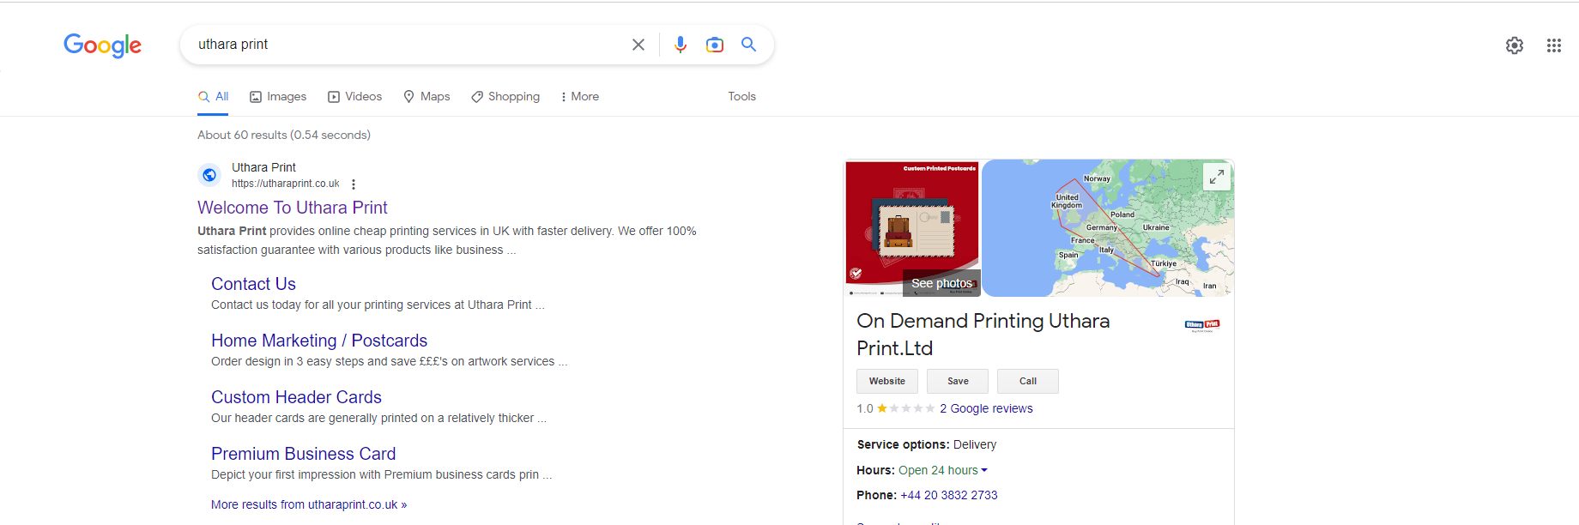Open three-dot options beside utharaprint.co.uk URL

pyautogui.click(x=354, y=184)
